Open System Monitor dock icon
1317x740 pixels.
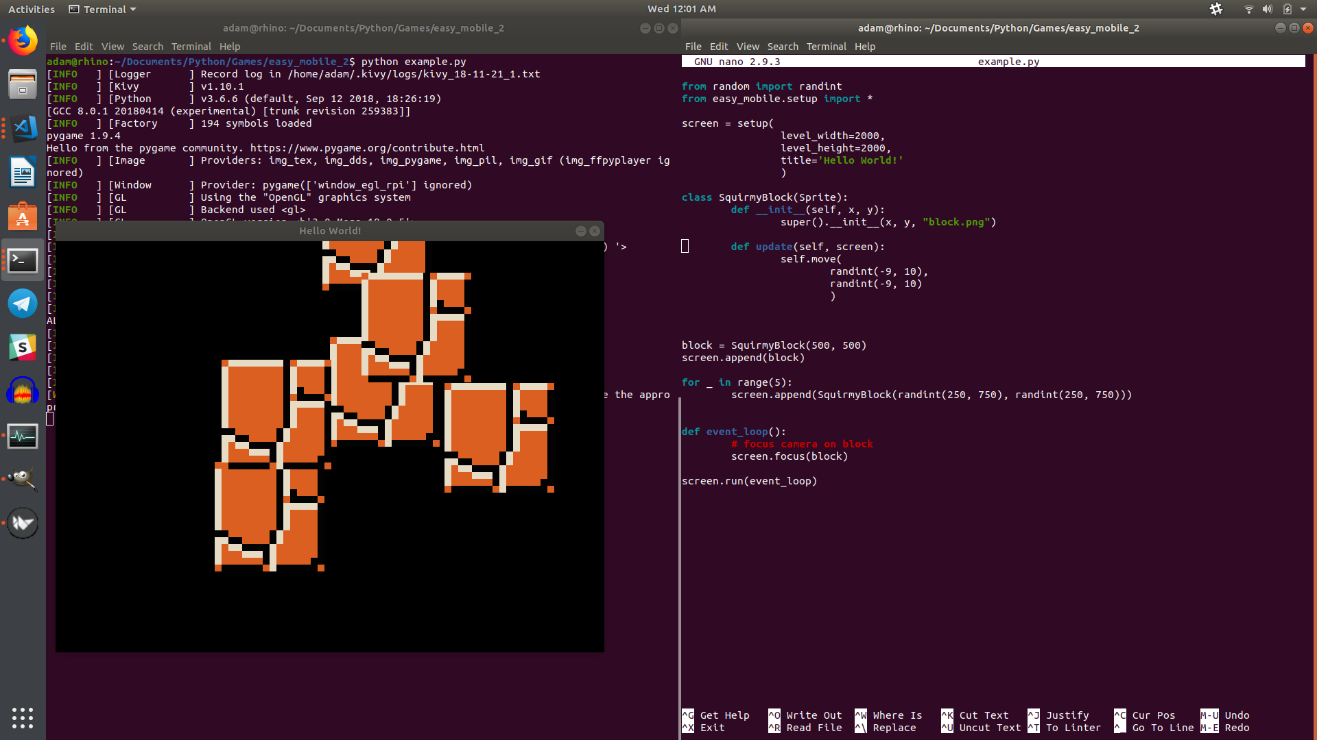coord(23,436)
